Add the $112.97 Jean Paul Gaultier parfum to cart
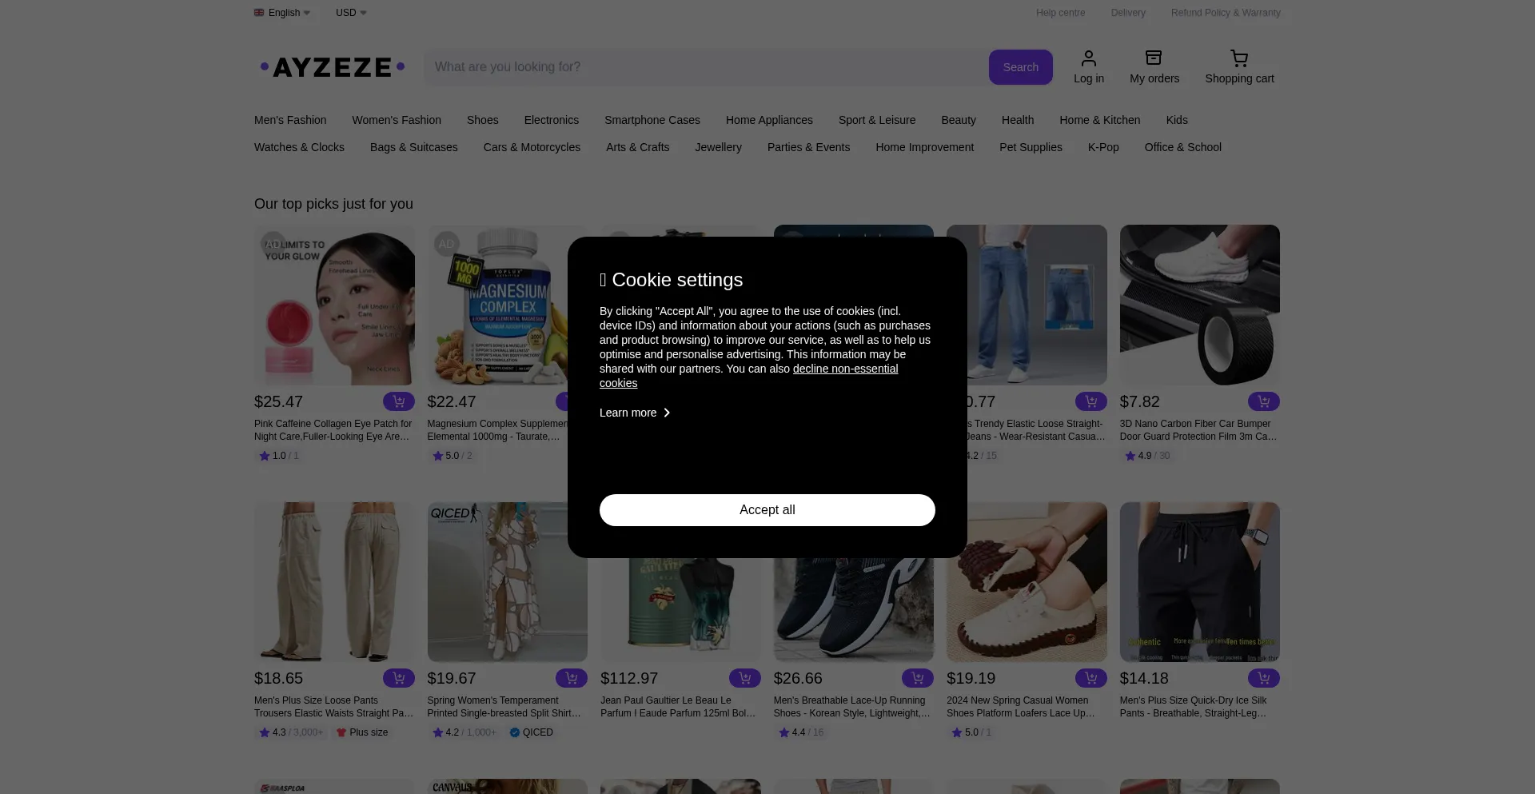The width and height of the screenshot is (1535, 794). pos(744,678)
